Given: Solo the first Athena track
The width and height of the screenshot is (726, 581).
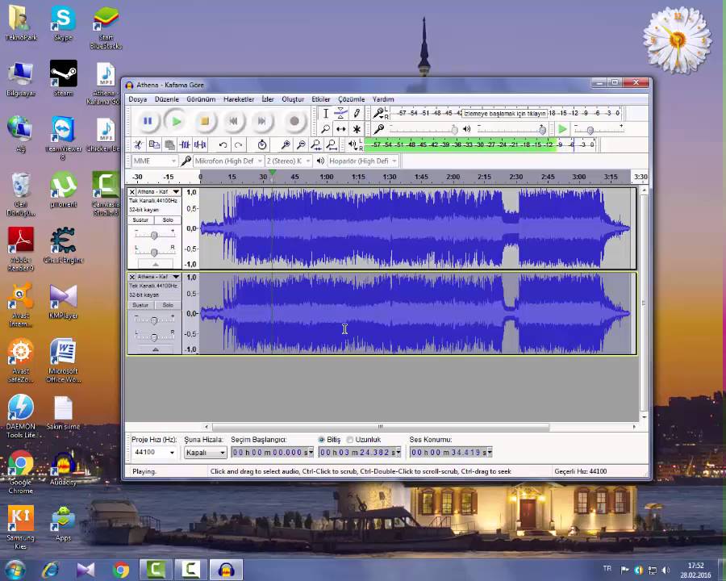Looking at the screenshot, I should coord(168,220).
